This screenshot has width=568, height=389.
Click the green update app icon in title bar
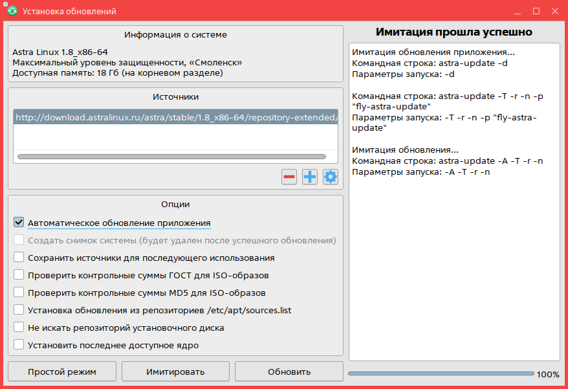tap(11, 11)
